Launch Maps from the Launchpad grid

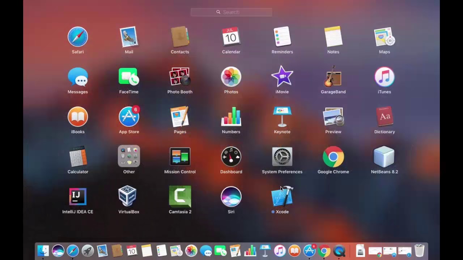point(385,37)
